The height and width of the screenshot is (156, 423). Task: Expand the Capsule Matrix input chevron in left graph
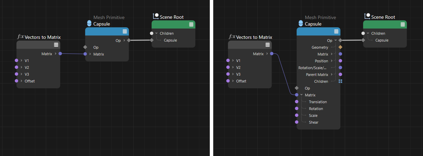click(90, 54)
